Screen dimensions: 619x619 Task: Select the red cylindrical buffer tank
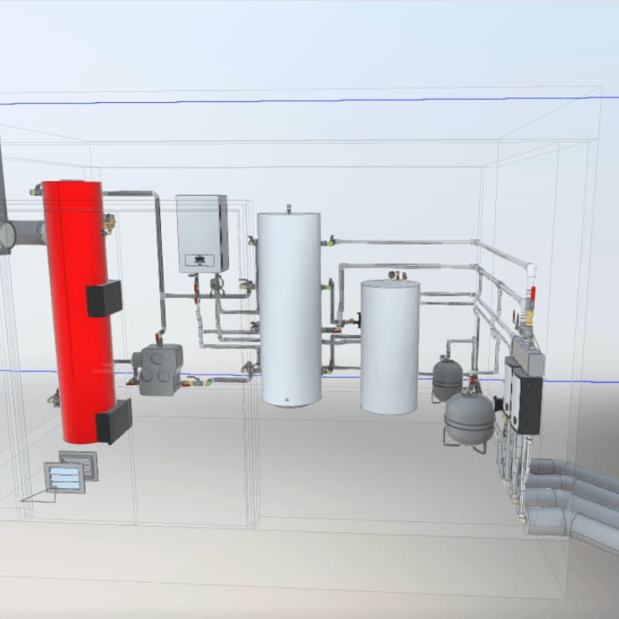coord(79,312)
